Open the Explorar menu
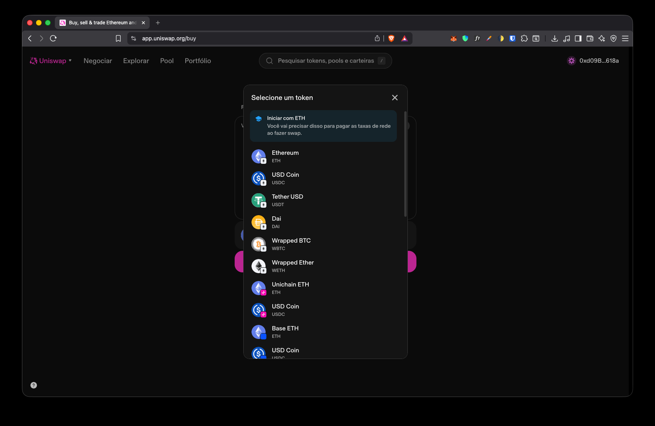Image resolution: width=655 pixels, height=426 pixels. point(136,61)
